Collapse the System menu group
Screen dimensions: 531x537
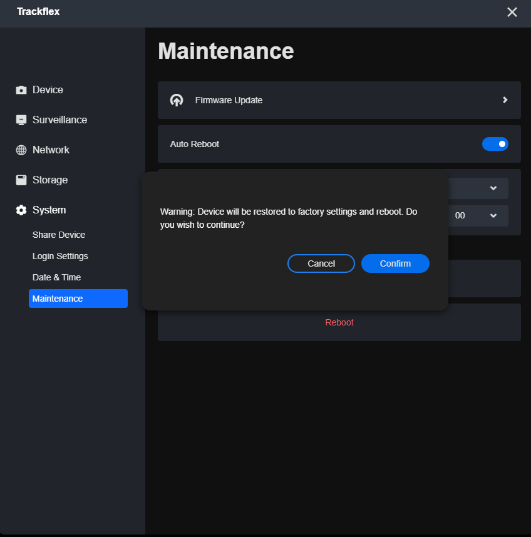click(x=49, y=210)
